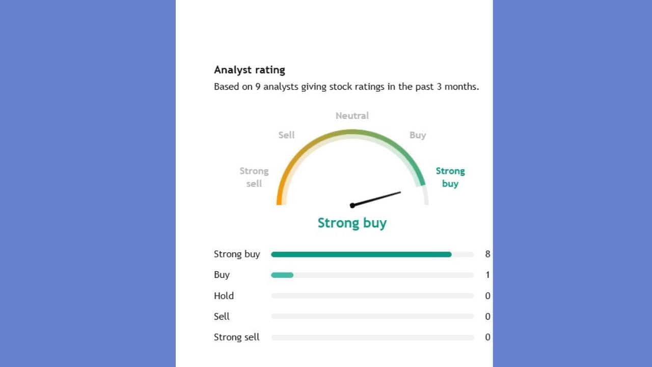Click the black needle of the gauge
652x367 pixels.
point(377,199)
